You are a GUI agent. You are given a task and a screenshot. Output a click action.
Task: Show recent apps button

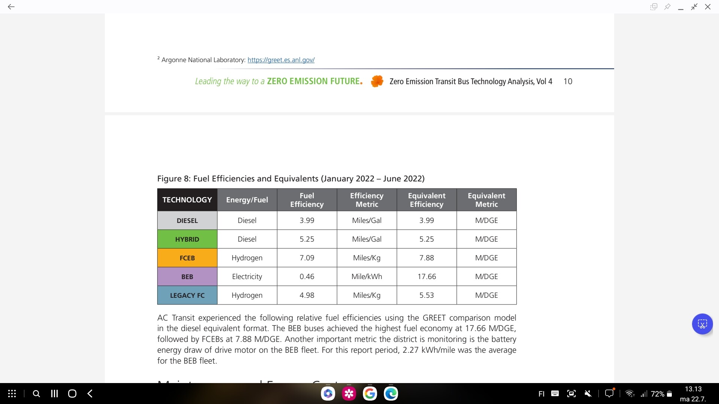[54, 394]
